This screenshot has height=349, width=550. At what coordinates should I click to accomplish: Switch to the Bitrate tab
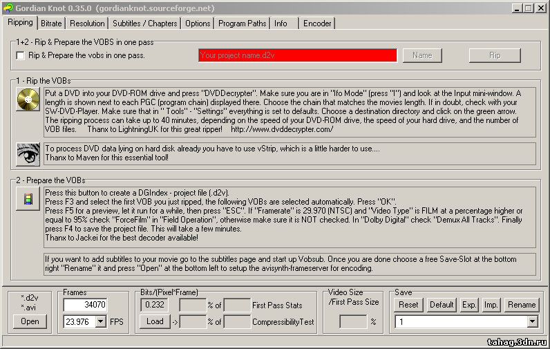click(51, 23)
